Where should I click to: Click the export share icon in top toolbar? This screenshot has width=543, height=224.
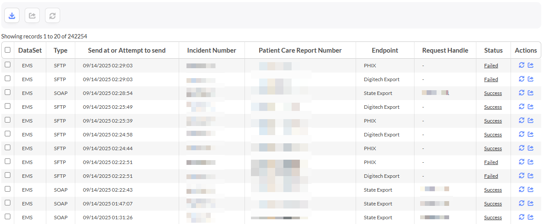coord(32,16)
